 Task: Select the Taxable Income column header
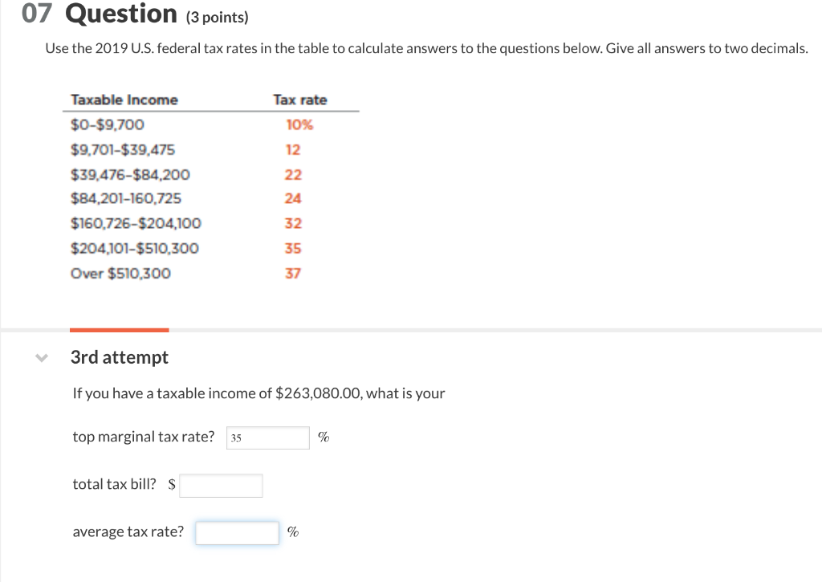click(x=124, y=100)
